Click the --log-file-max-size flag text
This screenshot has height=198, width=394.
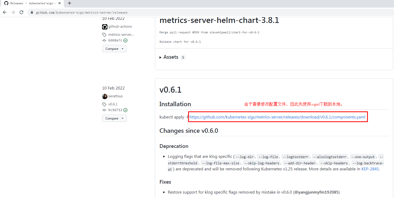click(221, 163)
